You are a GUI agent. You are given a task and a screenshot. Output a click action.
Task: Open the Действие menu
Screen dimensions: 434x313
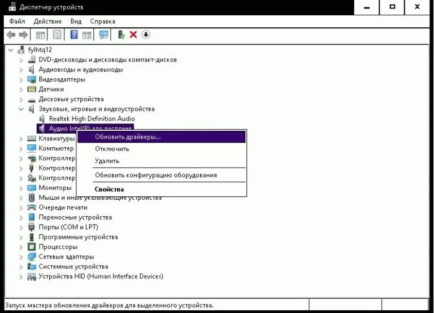point(47,22)
